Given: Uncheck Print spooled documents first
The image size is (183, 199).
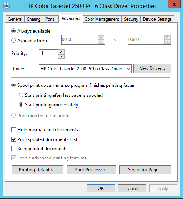Looking at the screenshot, I should (x=13, y=139).
